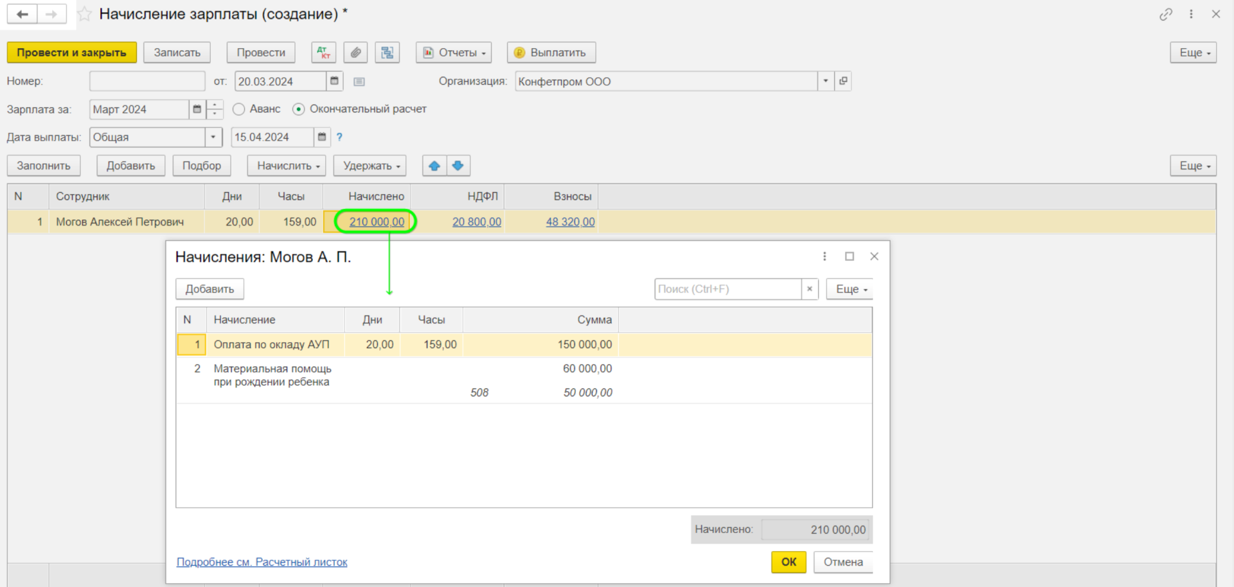Close the Начисление зарплаты form

[x=1216, y=14]
